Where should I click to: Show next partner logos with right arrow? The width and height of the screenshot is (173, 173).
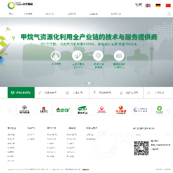(169, 110)
